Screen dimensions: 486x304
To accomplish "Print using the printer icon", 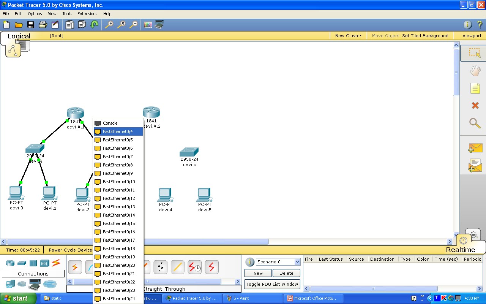I will (x=43, y=25).
